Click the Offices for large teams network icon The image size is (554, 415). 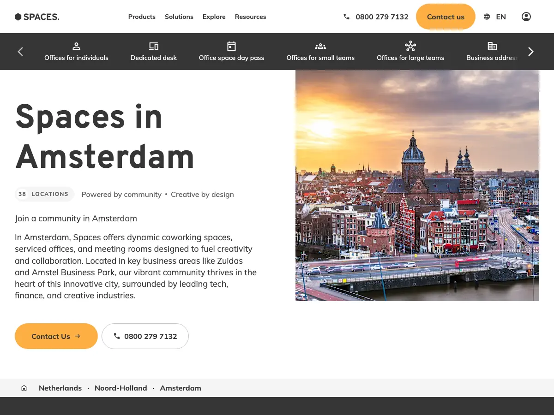point(410,46)
